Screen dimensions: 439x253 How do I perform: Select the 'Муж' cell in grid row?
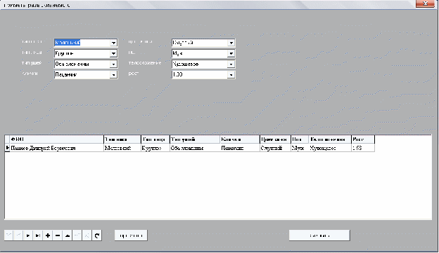[x=300, y=148]
